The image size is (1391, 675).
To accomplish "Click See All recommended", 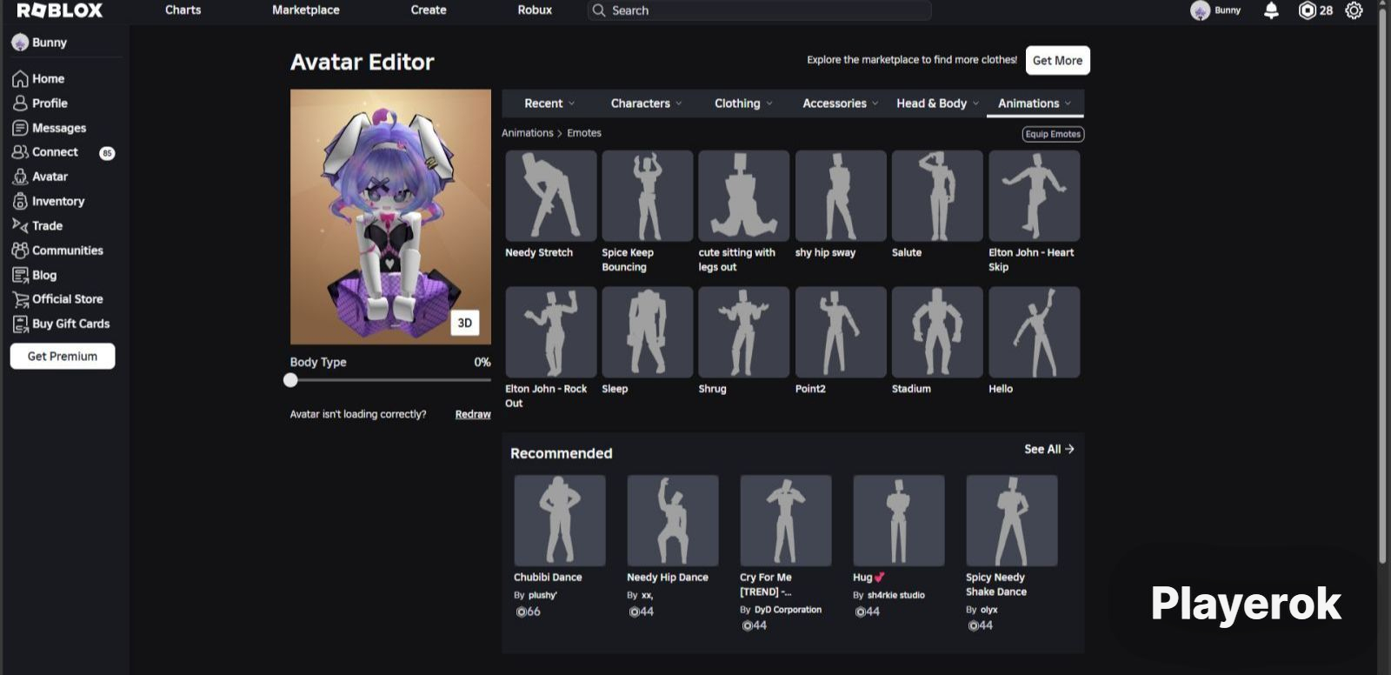I will click(x=1049, y=450).
